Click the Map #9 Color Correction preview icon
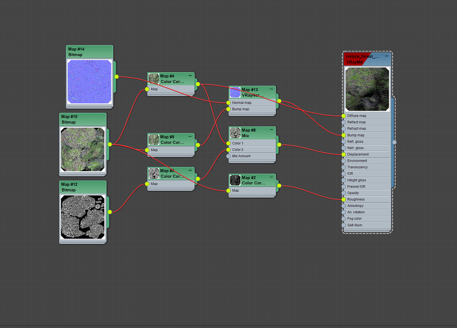 click(154, 140)
